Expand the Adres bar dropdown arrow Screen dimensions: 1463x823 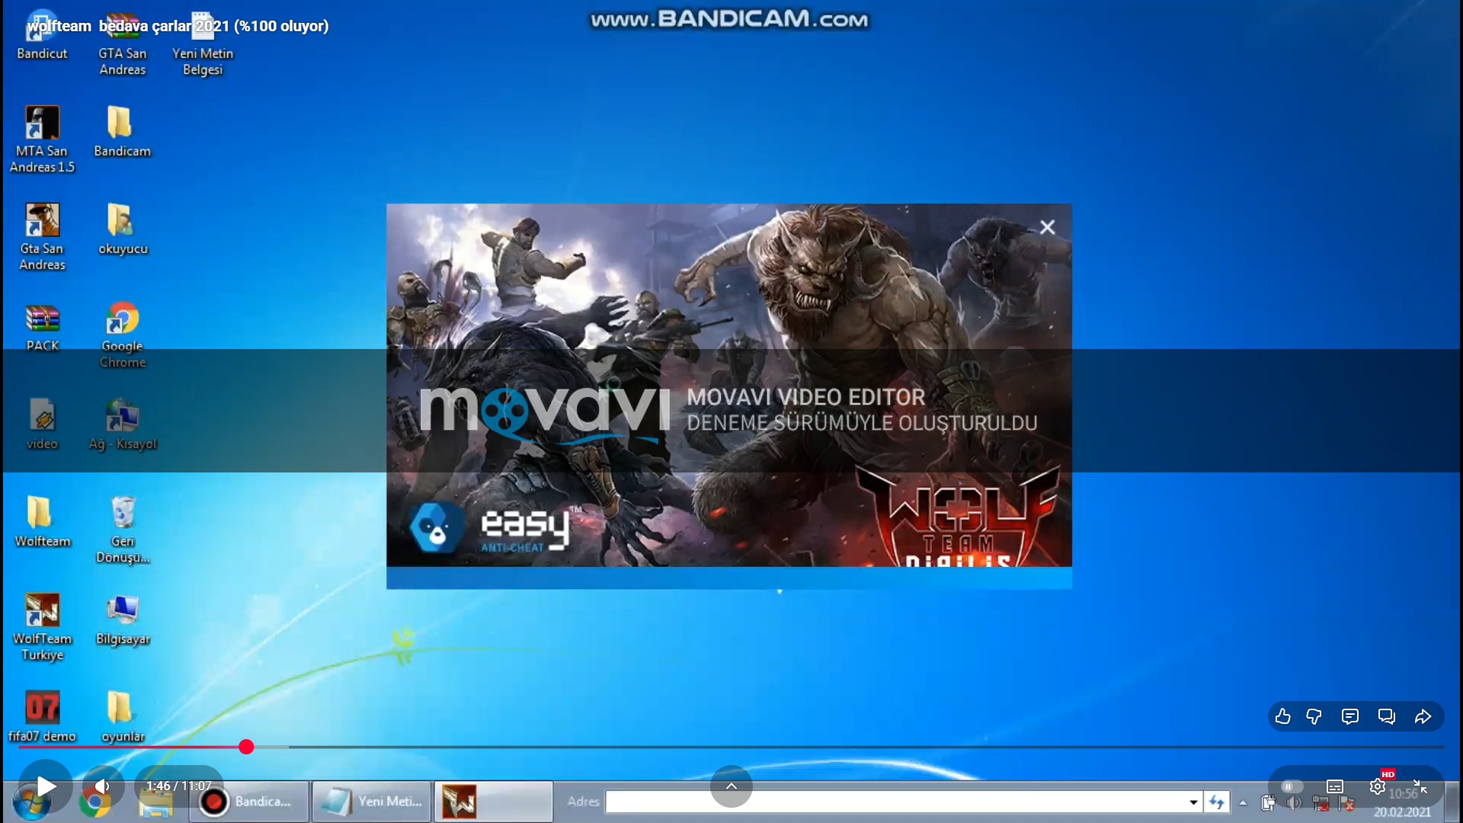[x=1193, y=802]
